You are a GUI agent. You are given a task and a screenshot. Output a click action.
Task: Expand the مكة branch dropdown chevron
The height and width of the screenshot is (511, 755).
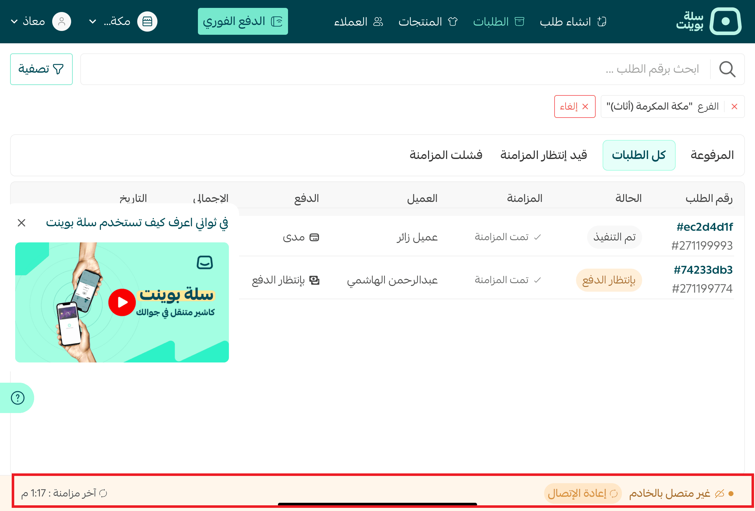pyautogui.click(x=93, y=22)
